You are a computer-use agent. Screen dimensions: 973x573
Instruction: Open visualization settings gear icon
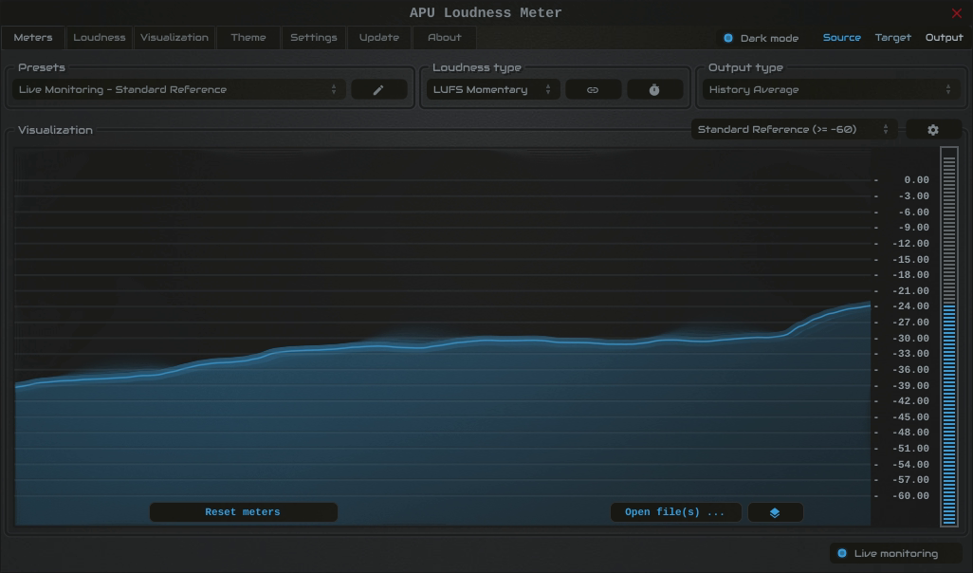coord(932,130)
